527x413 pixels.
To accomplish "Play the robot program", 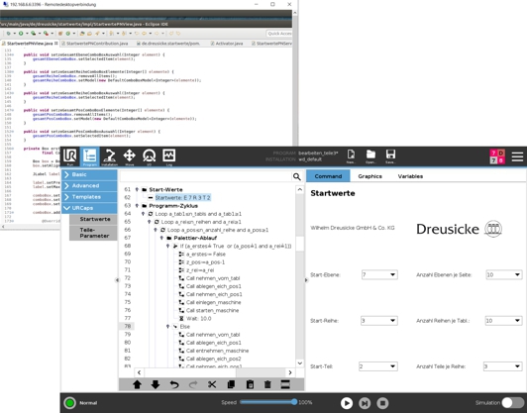I will pyautogui.click(x=347, y=403).
